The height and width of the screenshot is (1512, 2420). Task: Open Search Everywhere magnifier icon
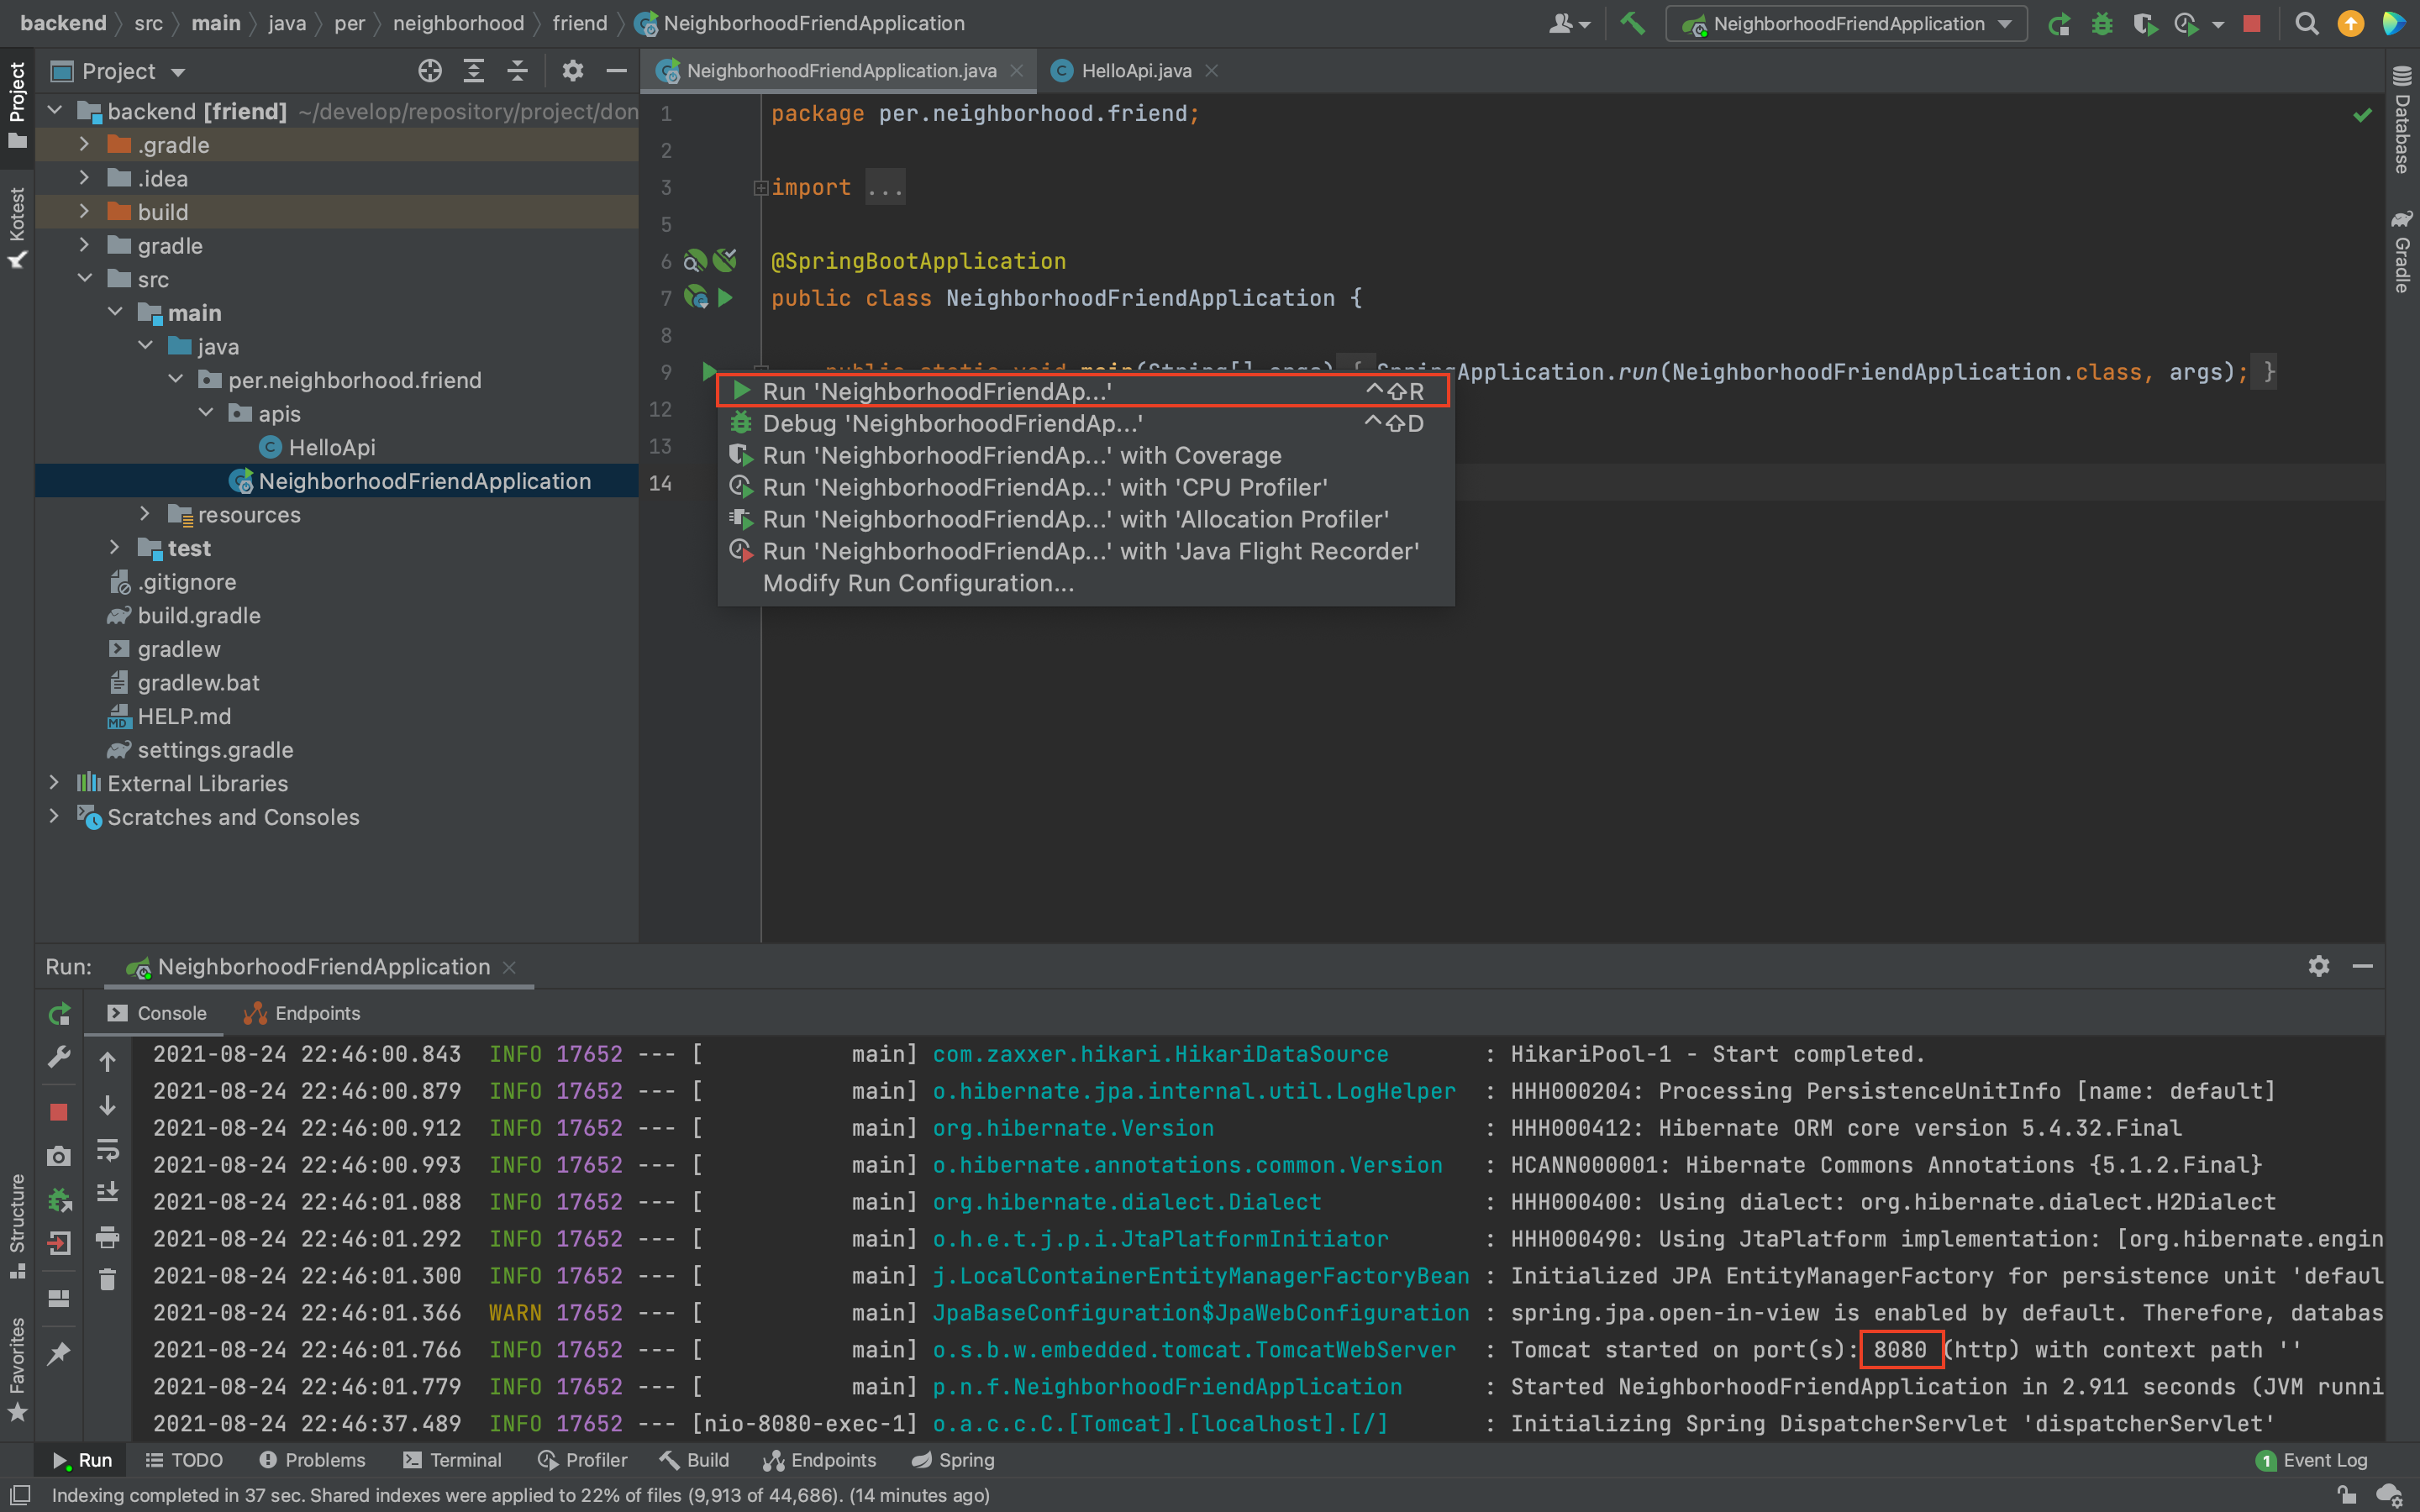(2306, 23)
